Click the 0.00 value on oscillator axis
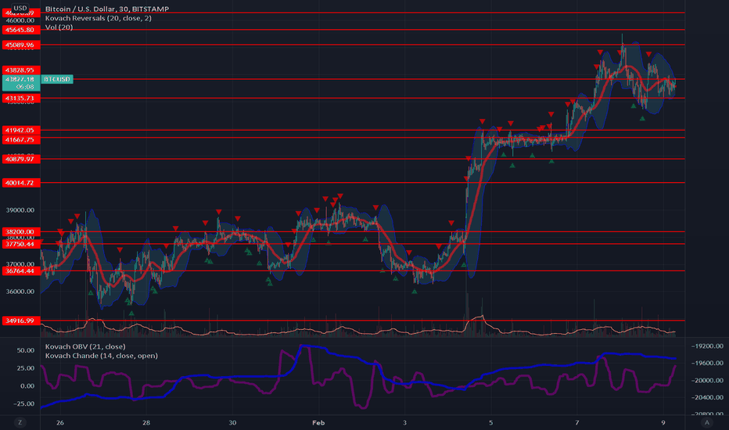 [27, 386]
